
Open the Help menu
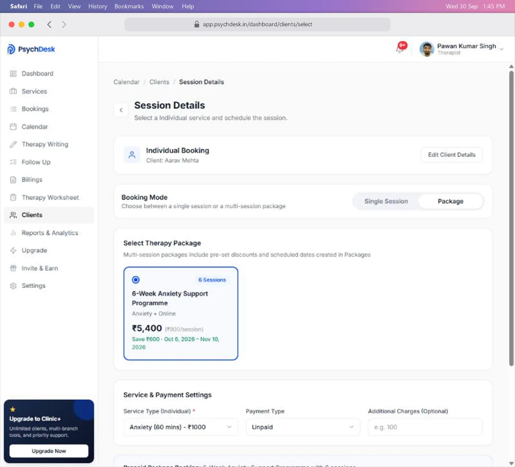[x=188, y=6]
